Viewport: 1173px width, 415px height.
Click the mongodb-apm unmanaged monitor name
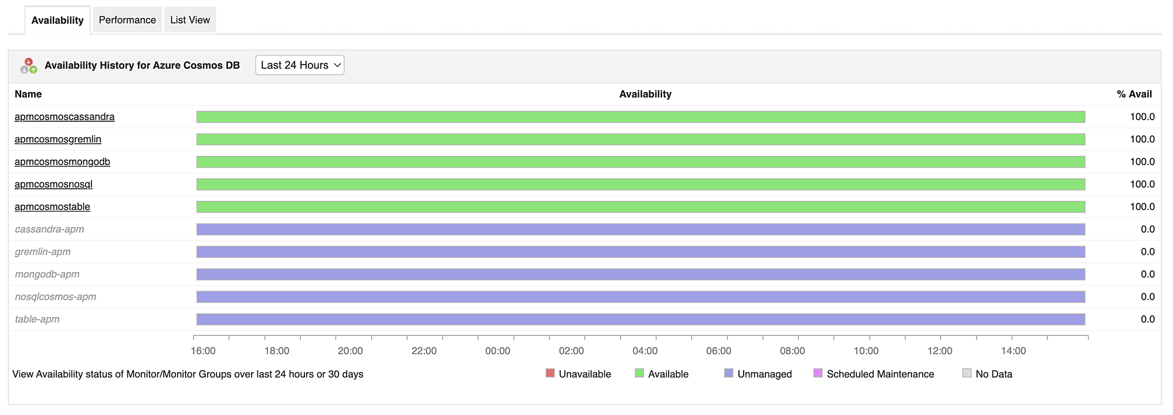coord(47,274)
